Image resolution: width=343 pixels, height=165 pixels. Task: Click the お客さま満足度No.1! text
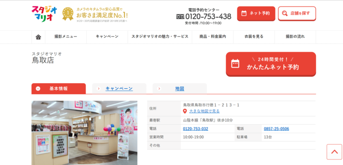tap(102, 16)
